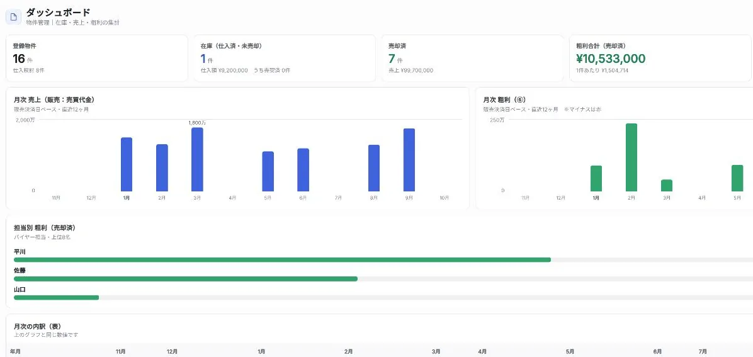This screenshot has width=753, height=357.
Task: Select the 2月 bar in monthly sales chart
Action: 162,167
